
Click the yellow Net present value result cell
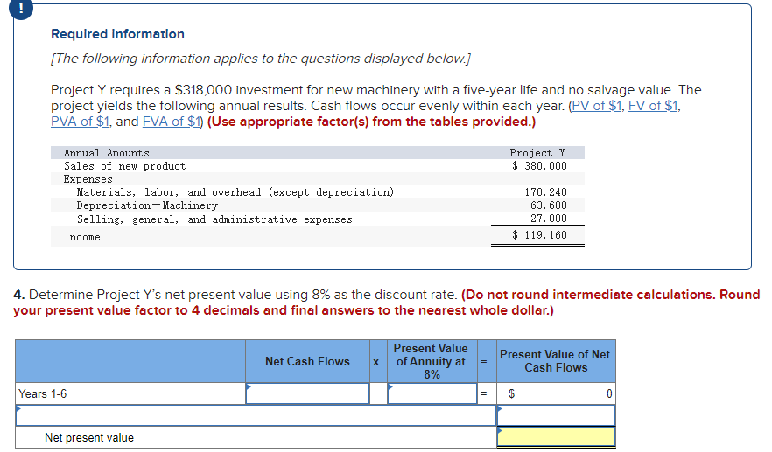tap(556, 437)
